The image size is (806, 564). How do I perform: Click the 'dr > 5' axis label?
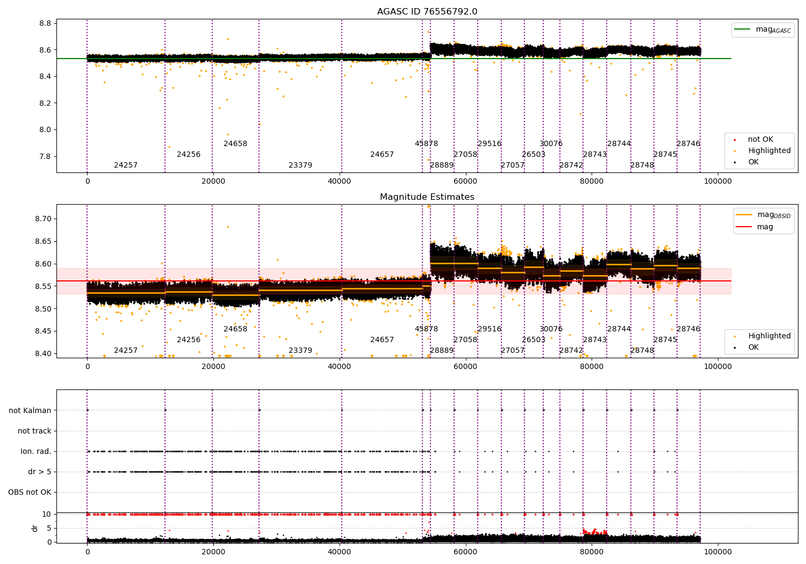tap(40, 472)
